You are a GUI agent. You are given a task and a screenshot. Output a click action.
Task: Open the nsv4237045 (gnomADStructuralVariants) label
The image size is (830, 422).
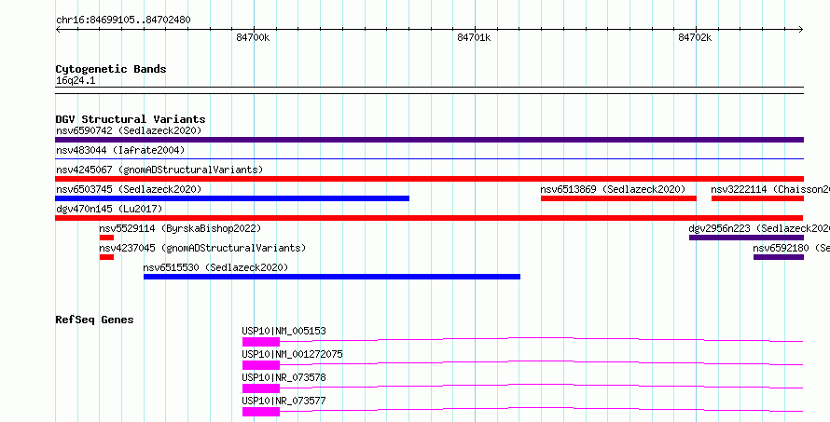pyautogui.click(x=202, y=248)
